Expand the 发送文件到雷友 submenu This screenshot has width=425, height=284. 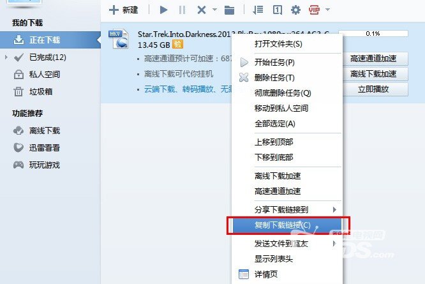click(287, 244)
